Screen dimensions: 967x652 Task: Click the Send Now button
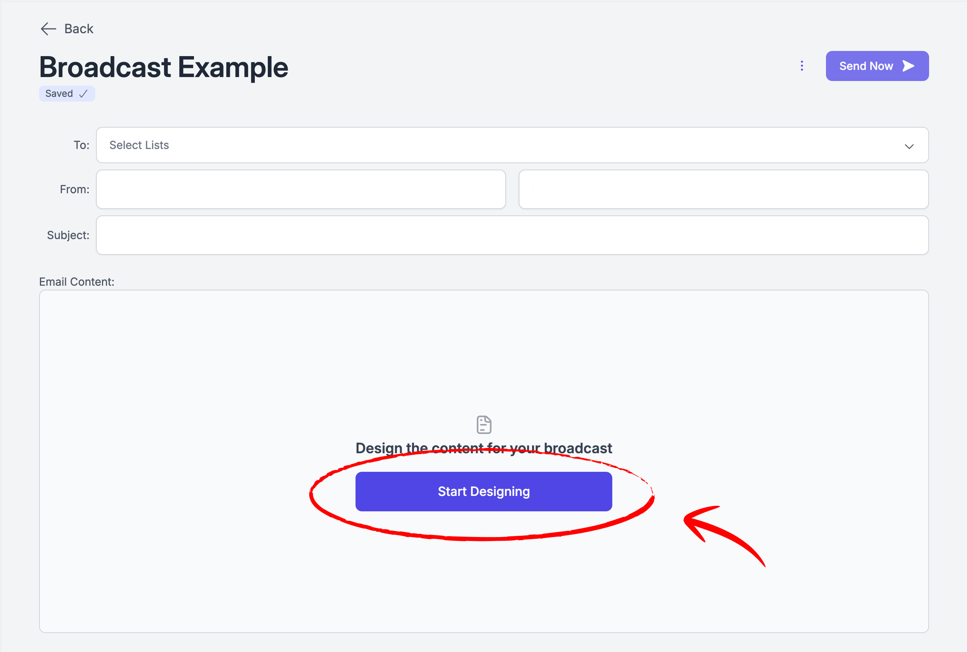(877, 66)
